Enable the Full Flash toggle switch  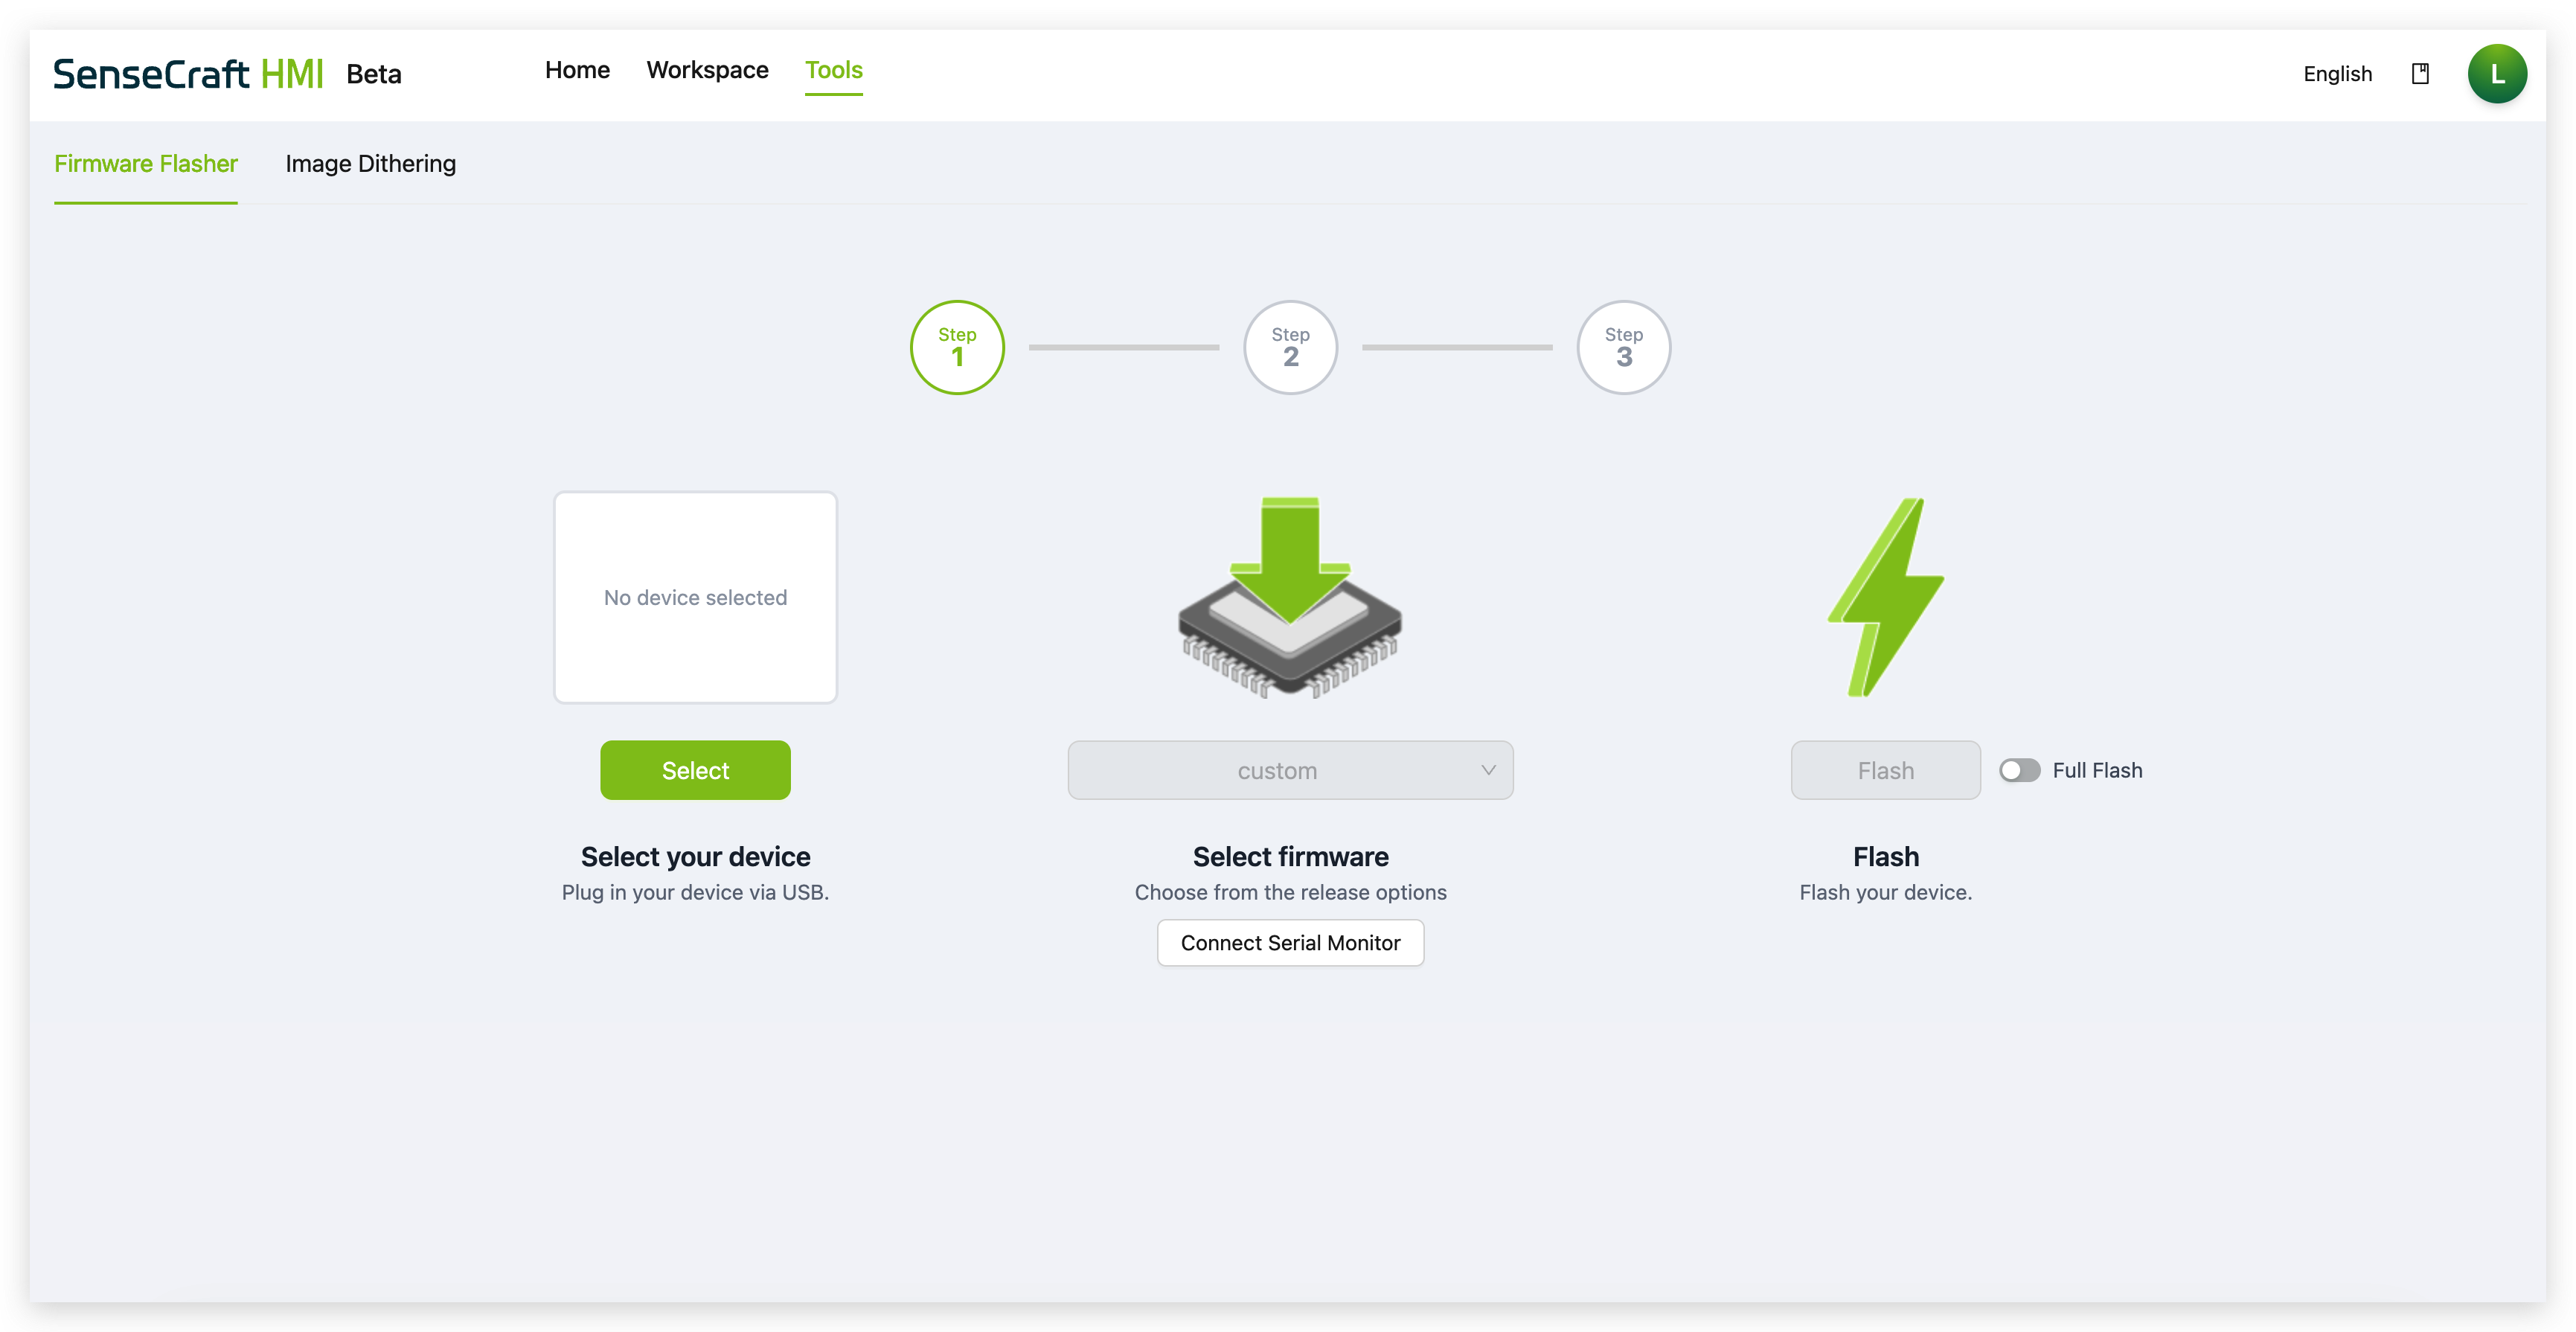tap(2019, 770)
